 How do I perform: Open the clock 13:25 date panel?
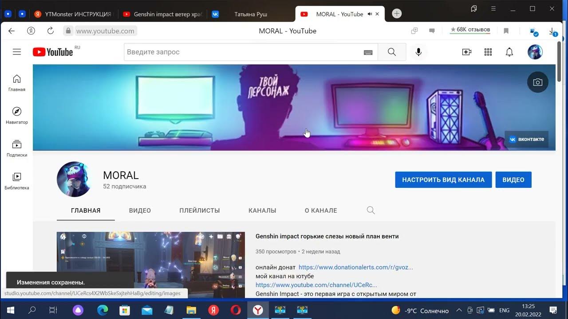point(528,310)
